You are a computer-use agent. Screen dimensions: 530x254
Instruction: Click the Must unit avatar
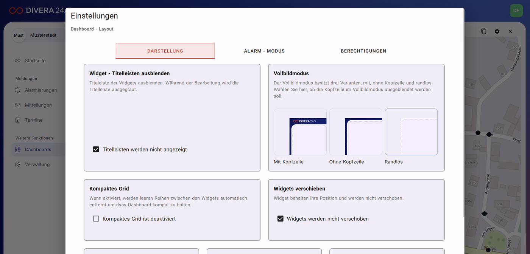coord(19,35)
